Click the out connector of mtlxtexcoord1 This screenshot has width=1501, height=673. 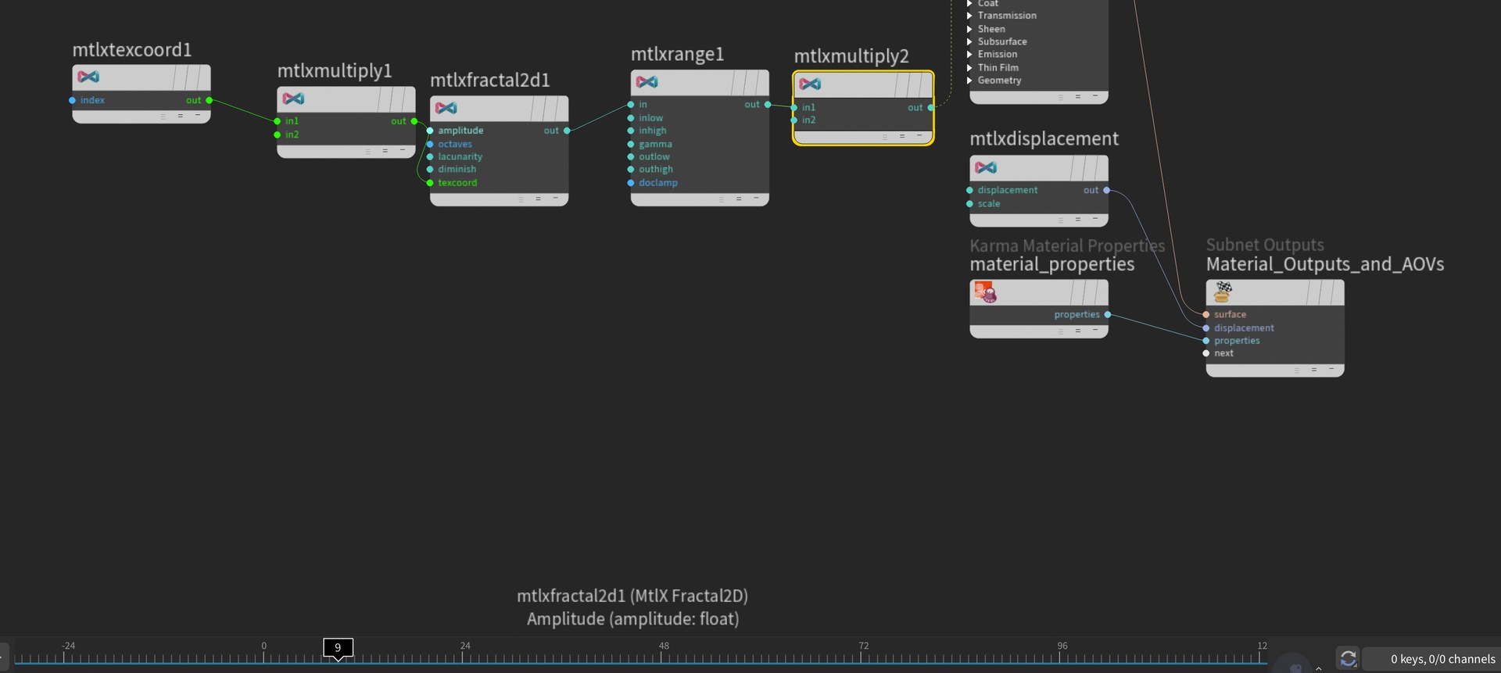point(209,100)
